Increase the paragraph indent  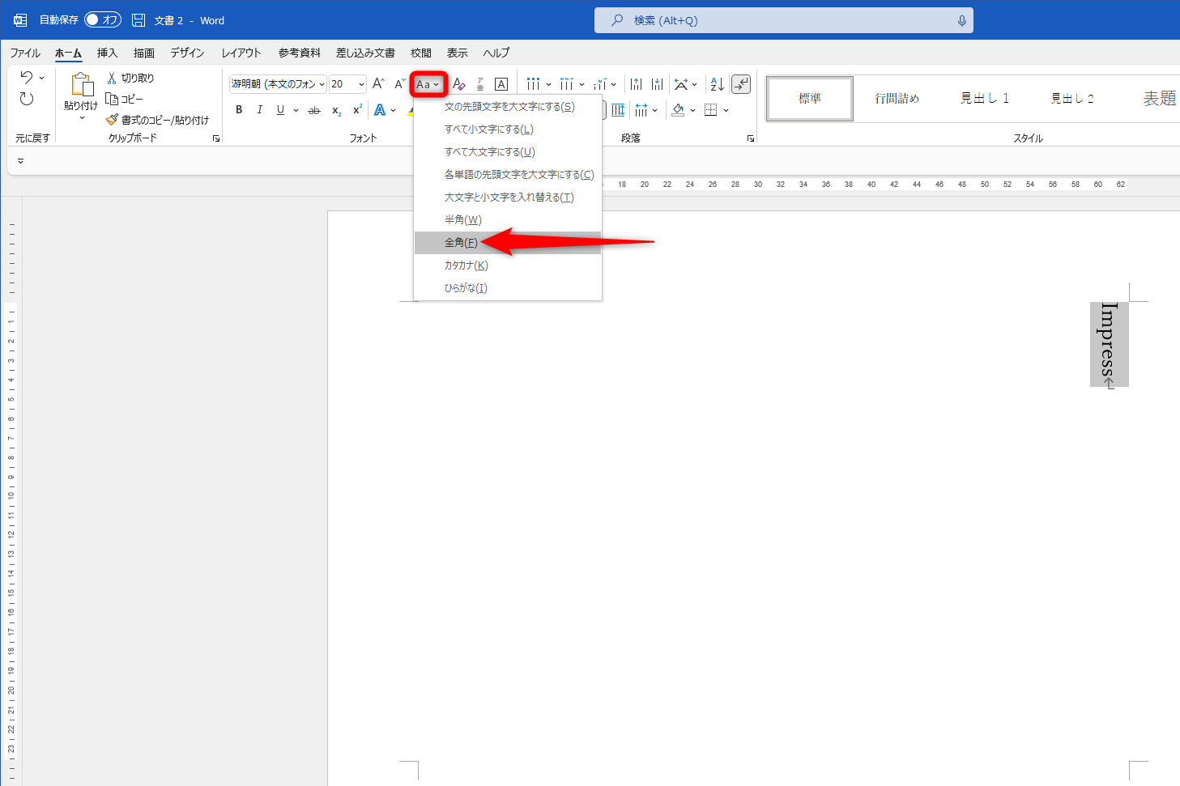(657, 84)
